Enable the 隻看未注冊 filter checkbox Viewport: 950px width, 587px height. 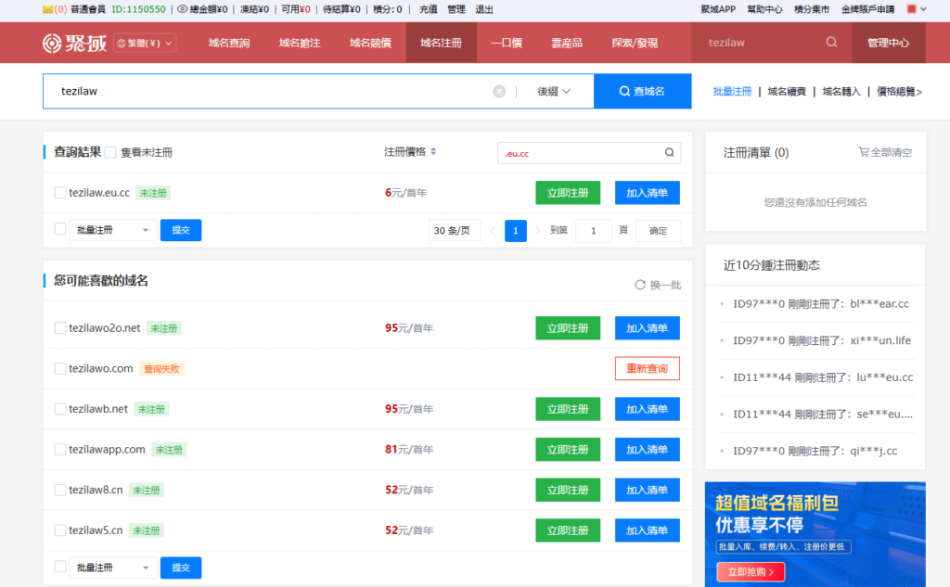pos(111,152)
